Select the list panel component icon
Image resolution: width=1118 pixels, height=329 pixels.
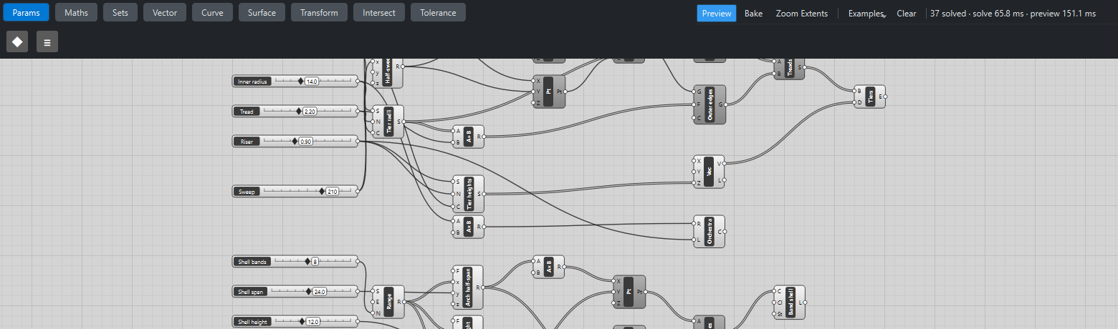47,41
